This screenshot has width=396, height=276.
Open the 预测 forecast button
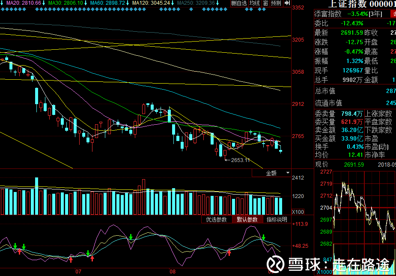[276, 3]
